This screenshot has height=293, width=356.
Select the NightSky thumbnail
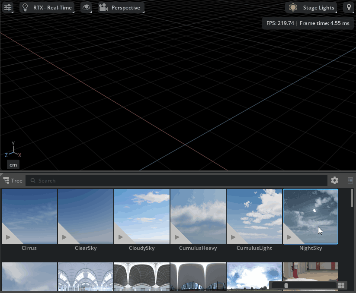(x=311, y=217)
